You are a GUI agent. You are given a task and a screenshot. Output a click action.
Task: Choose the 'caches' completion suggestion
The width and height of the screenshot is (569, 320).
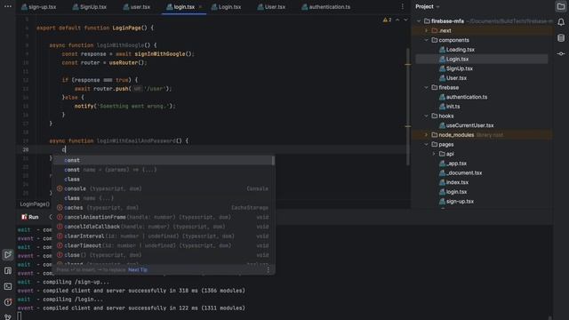[163, 208]
